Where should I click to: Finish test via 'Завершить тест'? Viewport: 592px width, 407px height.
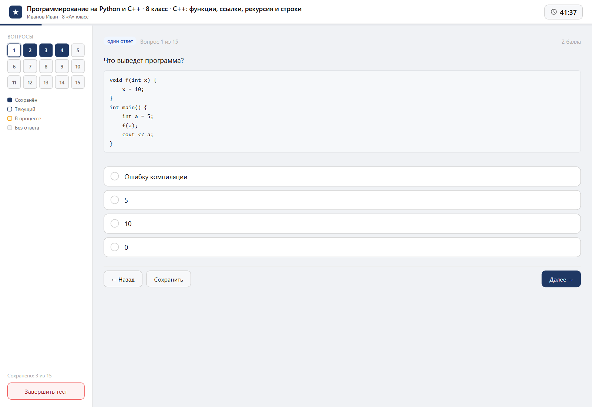click(x=46, y=391)
